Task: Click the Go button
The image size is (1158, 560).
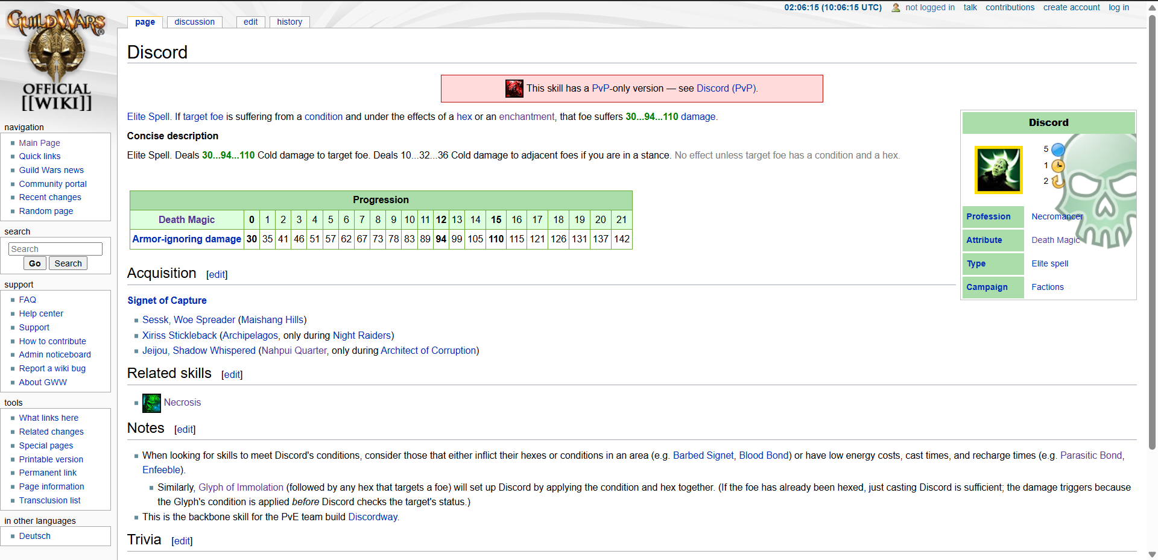Action: pos(35,263)
